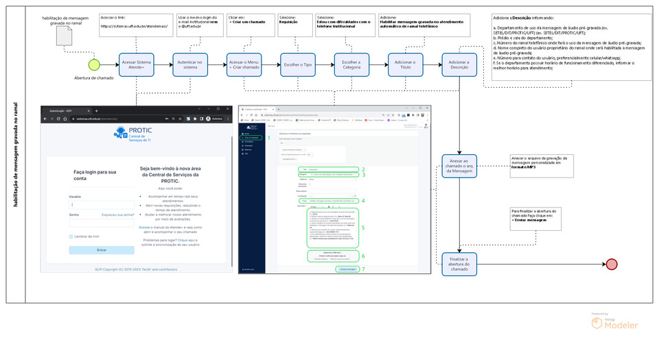Expand the Categoria dropdown in the form

[329, 175]
